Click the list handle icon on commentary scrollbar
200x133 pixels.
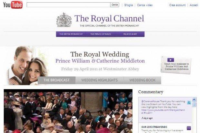(x=194, y=105)
